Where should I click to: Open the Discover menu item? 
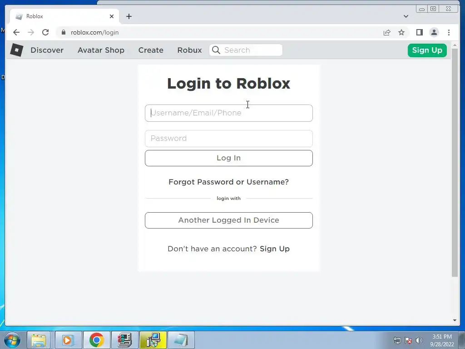(47, 50)
